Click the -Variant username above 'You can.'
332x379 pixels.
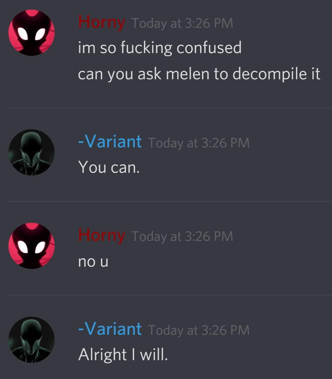tap(110, 142)
